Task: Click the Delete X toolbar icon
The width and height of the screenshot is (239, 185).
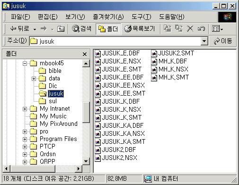Action: 190,29
